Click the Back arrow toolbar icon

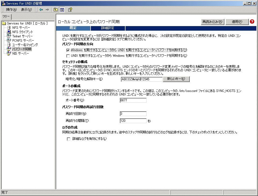tap(41, 10)
